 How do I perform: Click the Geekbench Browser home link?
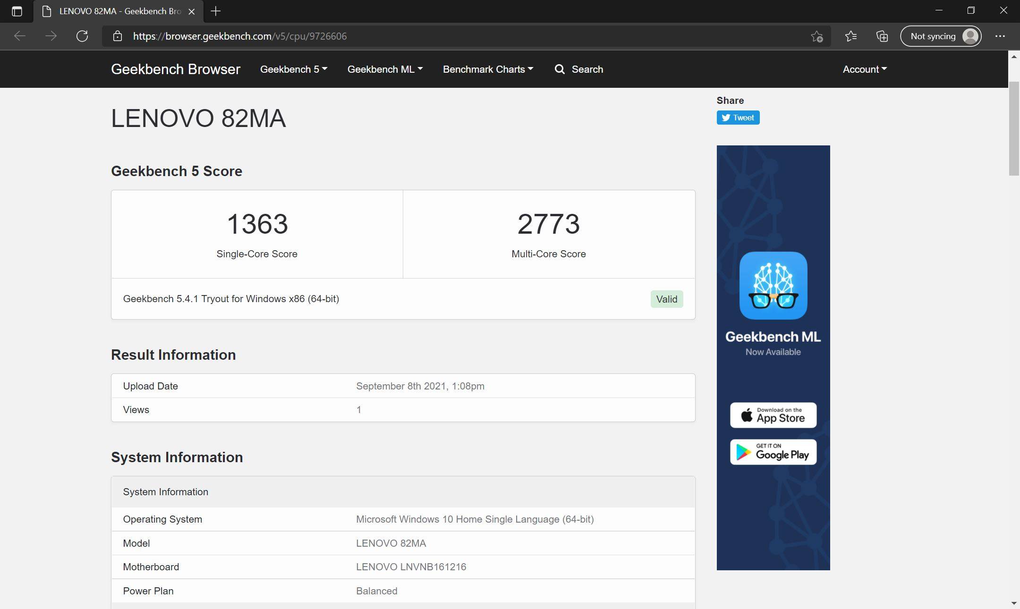(x=176, y=69)
